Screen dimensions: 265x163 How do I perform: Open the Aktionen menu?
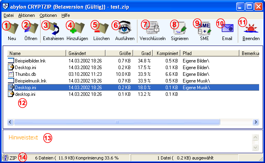click(26, 15)
